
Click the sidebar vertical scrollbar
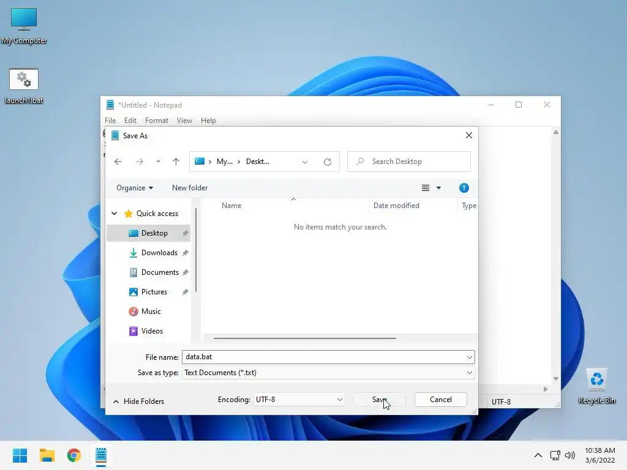tap(195, 250)
